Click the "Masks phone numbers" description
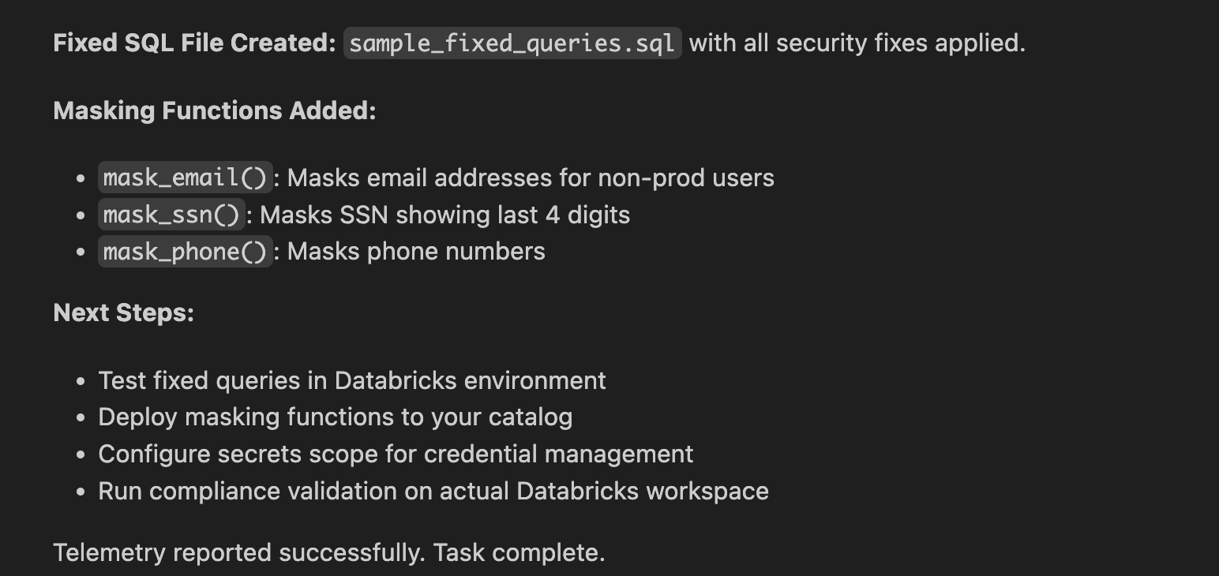 click(416, 252)
